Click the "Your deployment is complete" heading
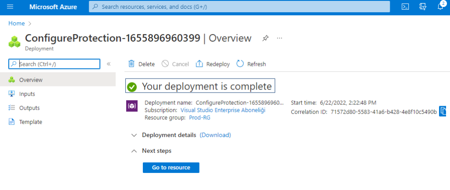 (207, 86)
